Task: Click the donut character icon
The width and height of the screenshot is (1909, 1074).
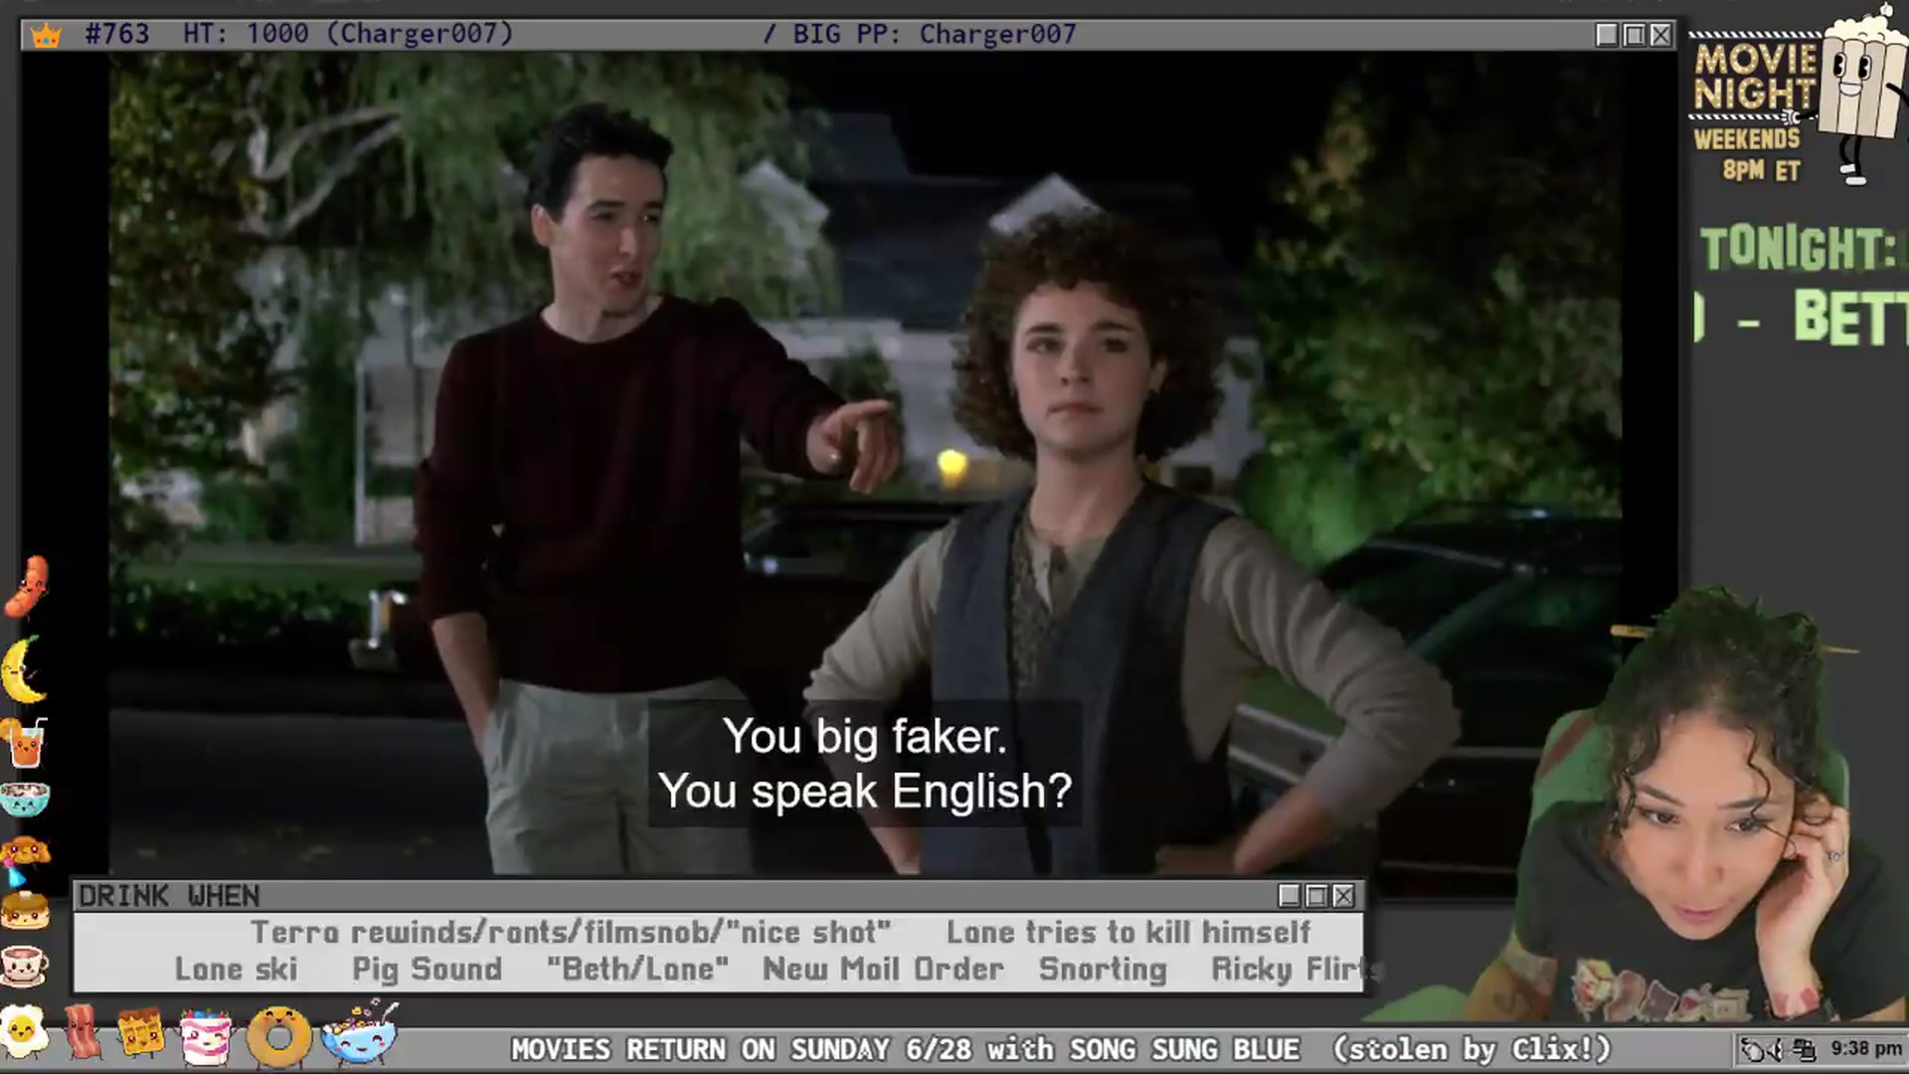Action: 278,1037
